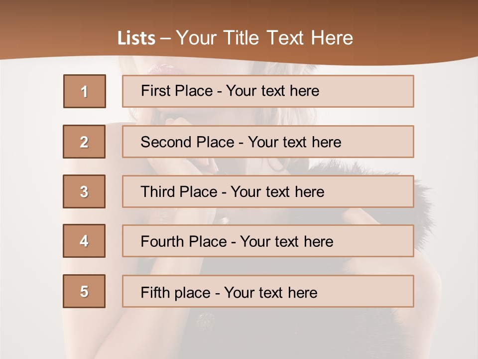The width and height of the screenshot is (478, 359).
Task: Select the number 2 square
Action: (x=84, y=142)
